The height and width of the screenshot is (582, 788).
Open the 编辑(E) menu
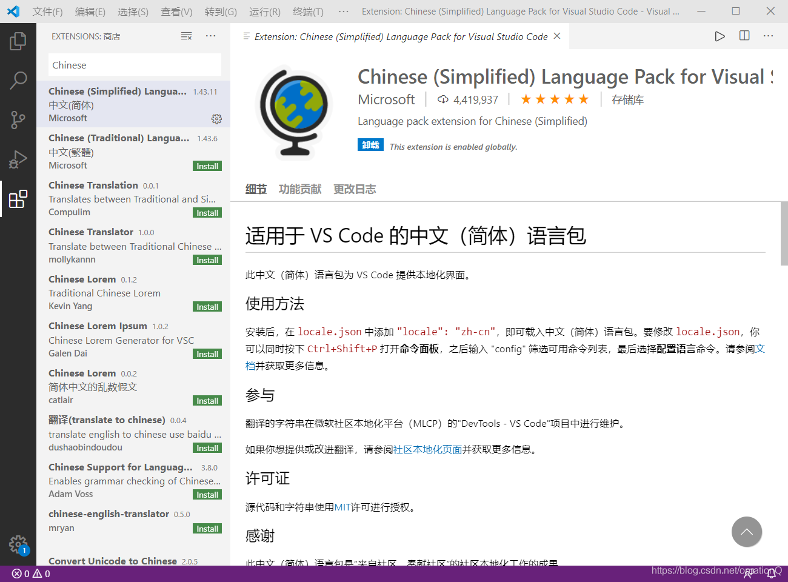[x=90, y=12]
